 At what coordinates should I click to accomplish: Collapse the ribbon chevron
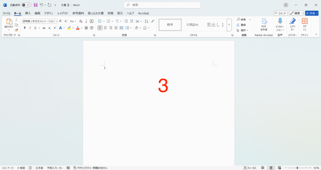[x=316, y=34]
